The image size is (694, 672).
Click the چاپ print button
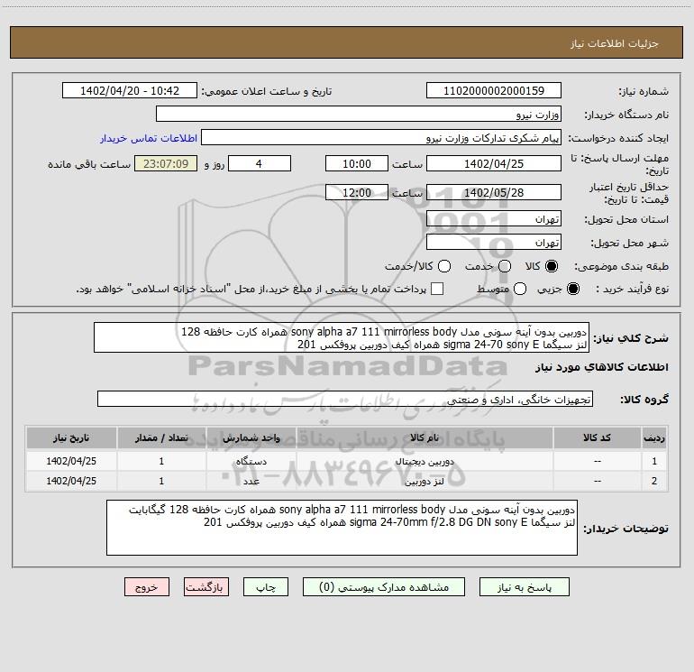[266, 587]
